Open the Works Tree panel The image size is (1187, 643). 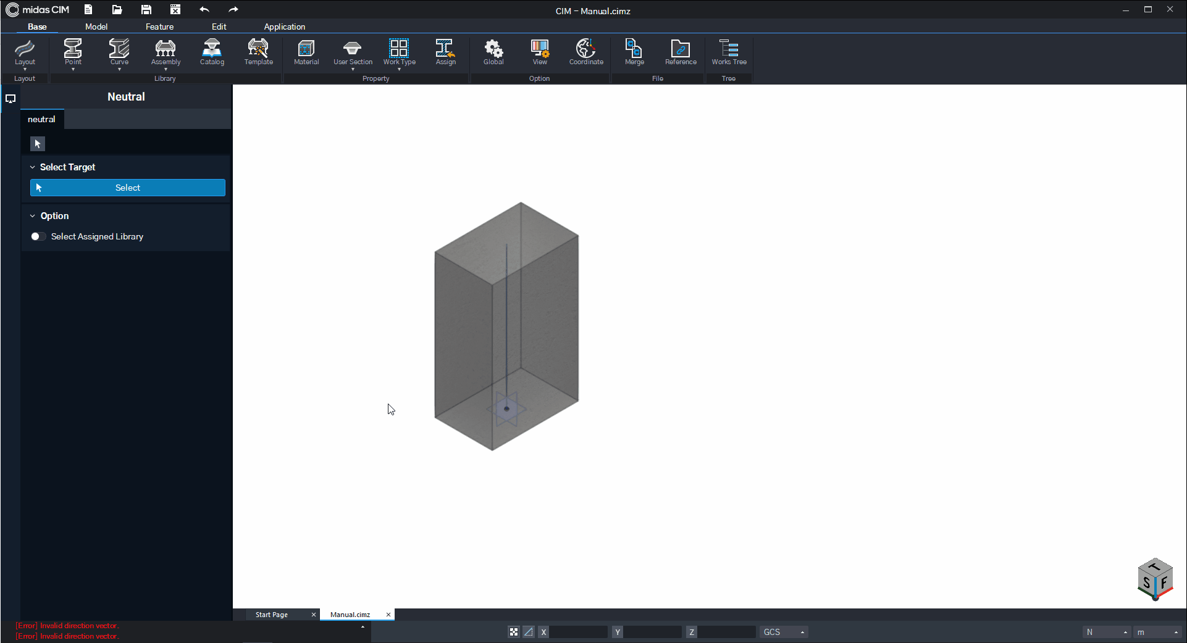tap(729, 52)
